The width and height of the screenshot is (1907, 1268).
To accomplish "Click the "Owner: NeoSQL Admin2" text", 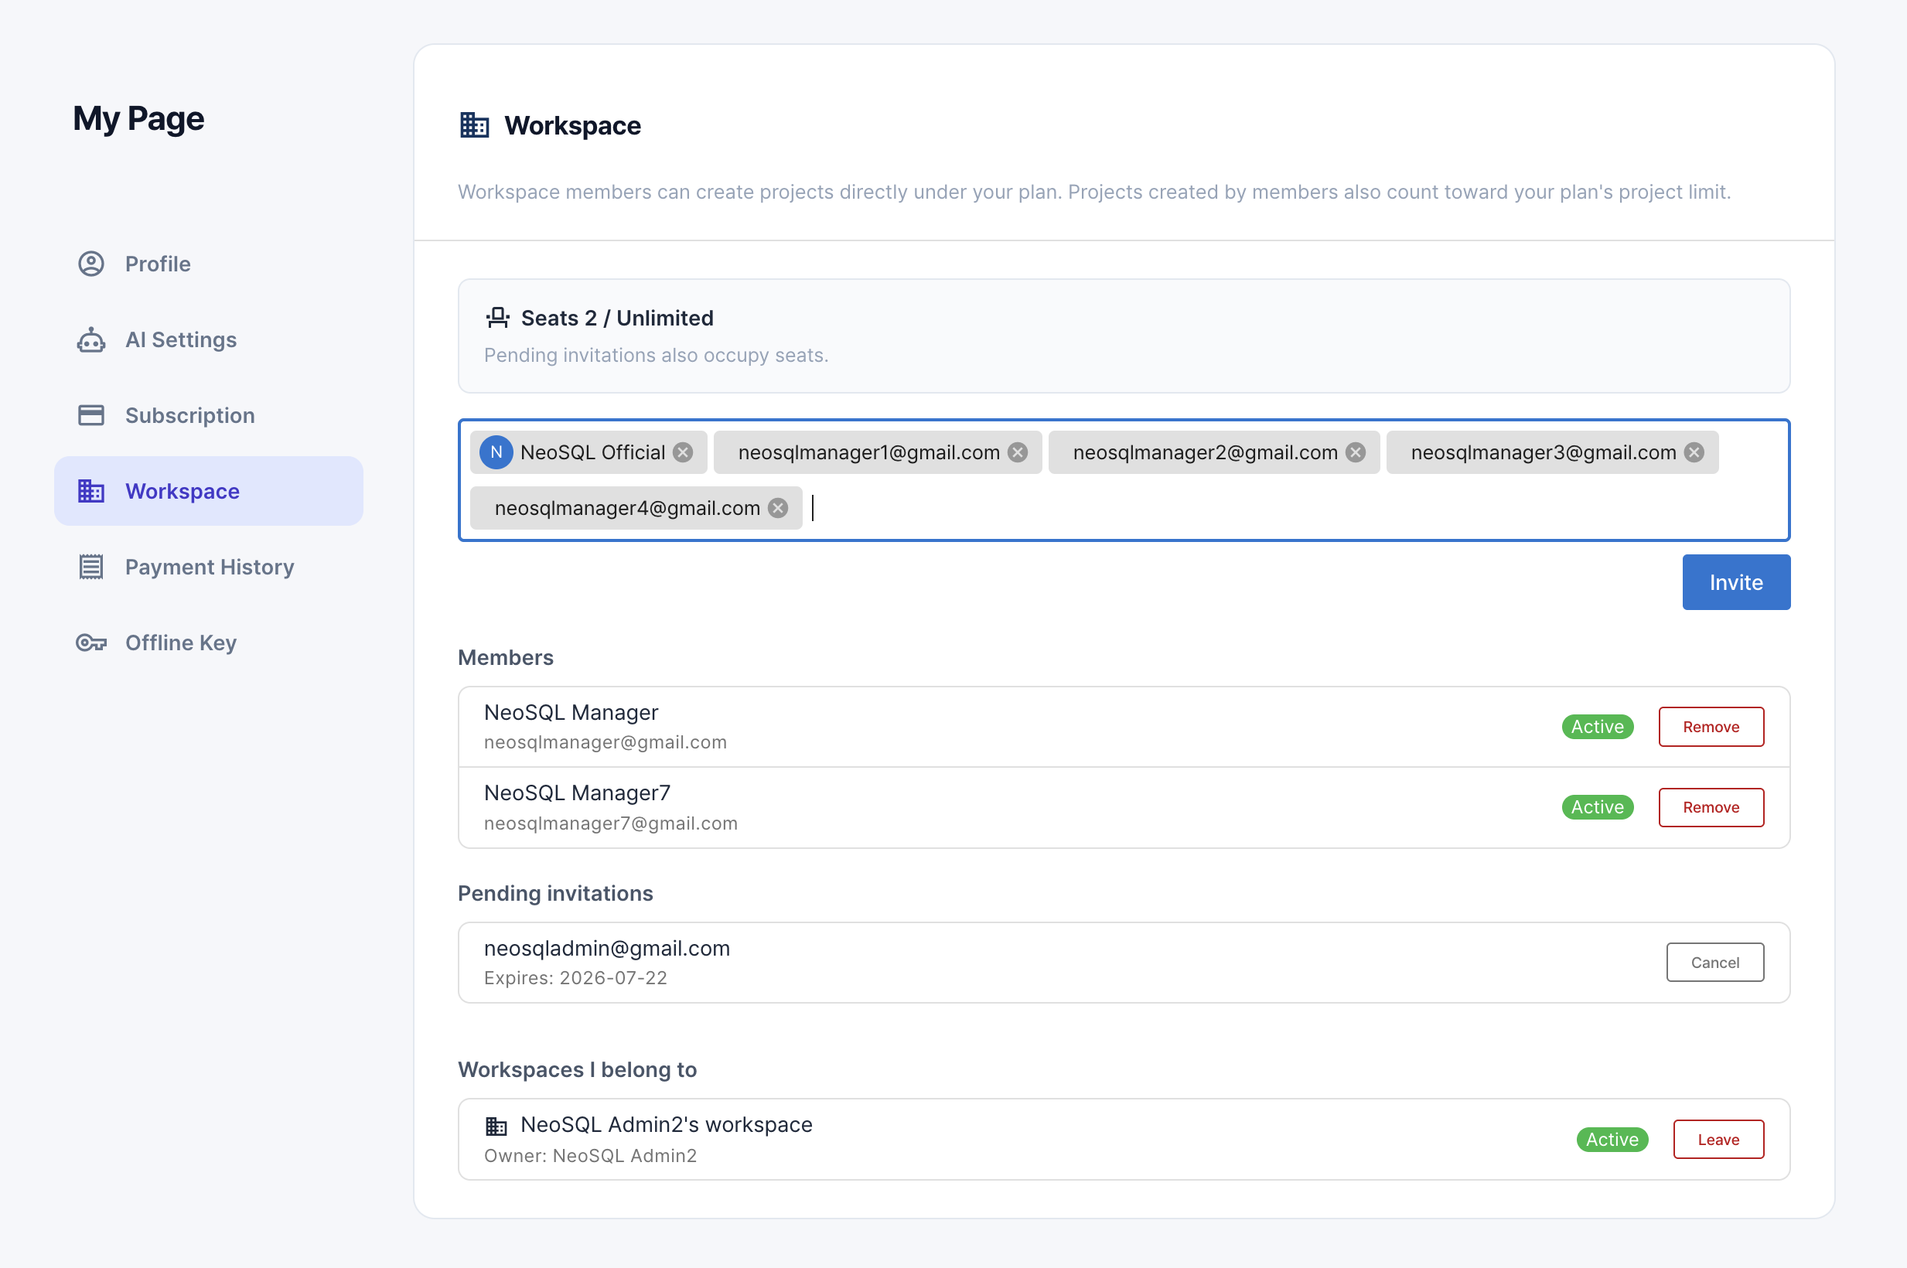I will pos(590,1156).
